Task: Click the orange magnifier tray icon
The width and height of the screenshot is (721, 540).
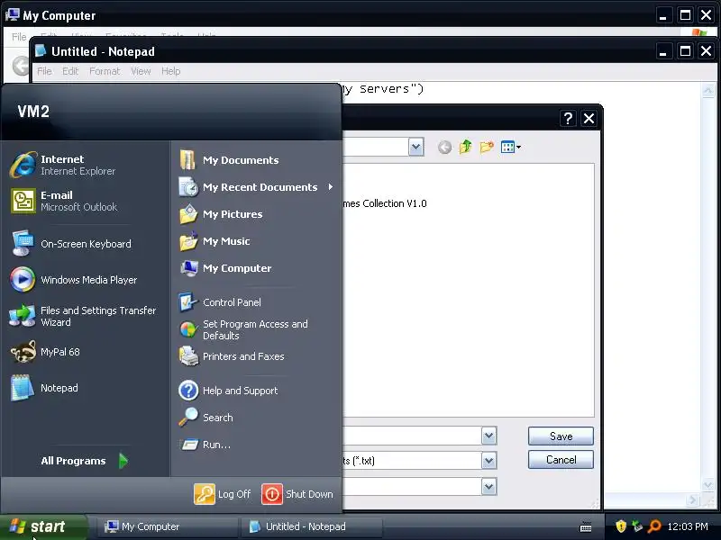Action: (654, 526)
